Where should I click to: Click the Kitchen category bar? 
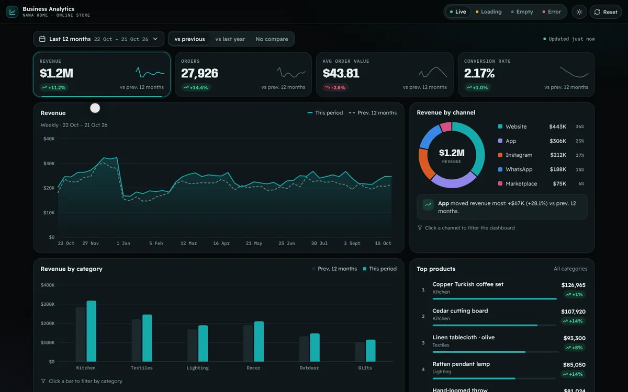point(91,331)
